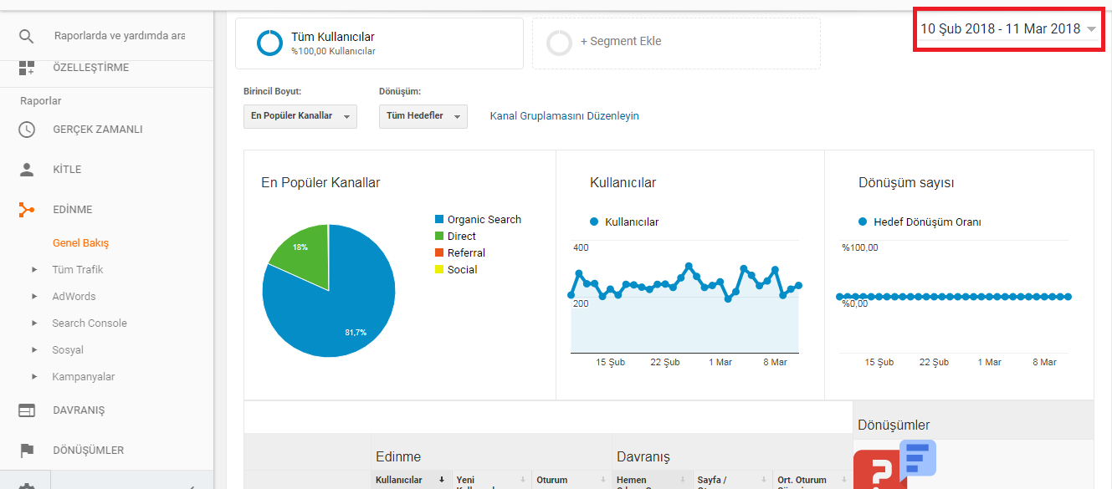Click the EDİNME acquisition icon
Screen dimensions: 1112x489
point(27,210)
